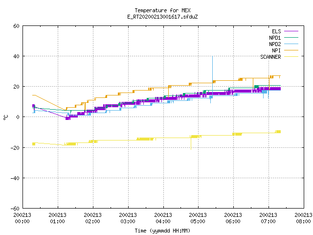Click the y-axis label 40
This screenshot has width=313, height=235.
16,56
